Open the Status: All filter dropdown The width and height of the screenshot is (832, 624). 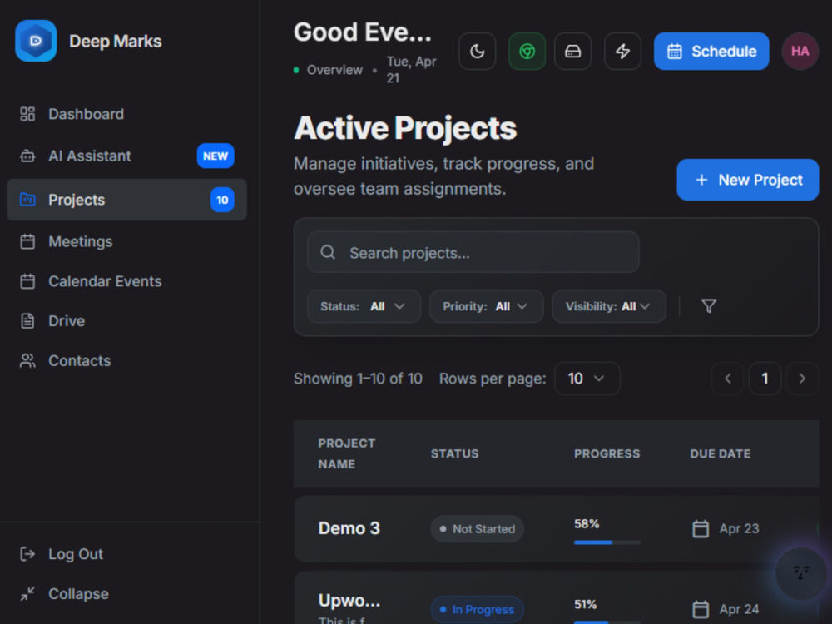click(364, 306)
